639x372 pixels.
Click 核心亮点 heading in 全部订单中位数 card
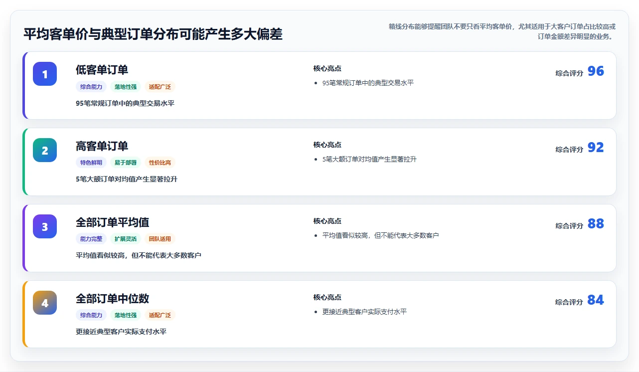pos(327,298)
